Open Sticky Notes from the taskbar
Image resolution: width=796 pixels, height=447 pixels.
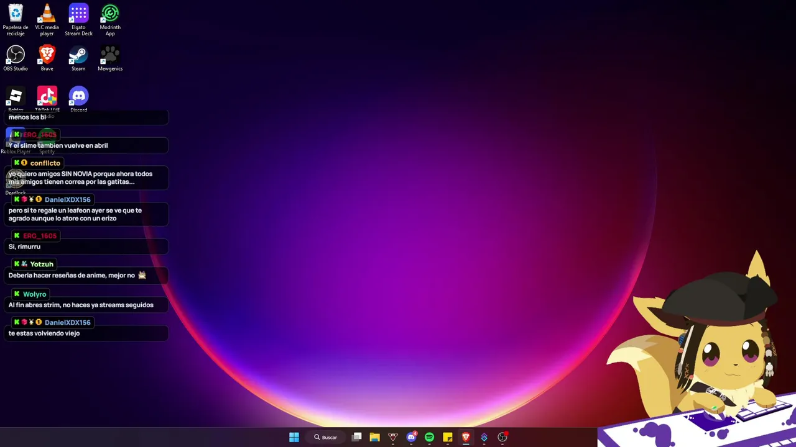point(447,437)
